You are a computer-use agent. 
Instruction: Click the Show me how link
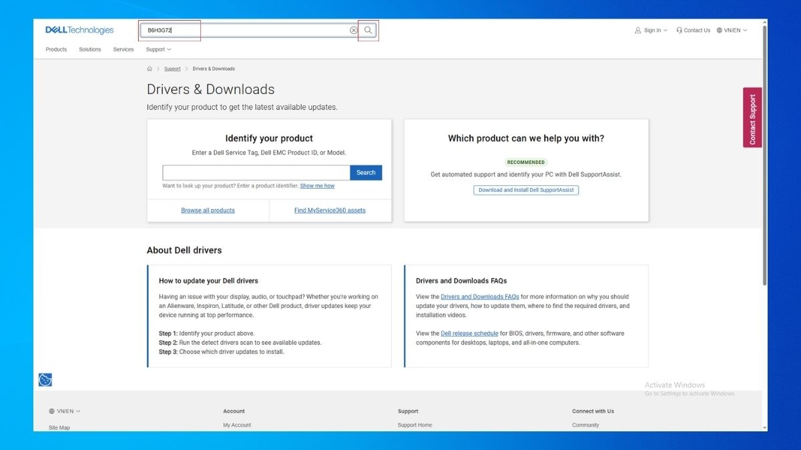coord(317,186)
